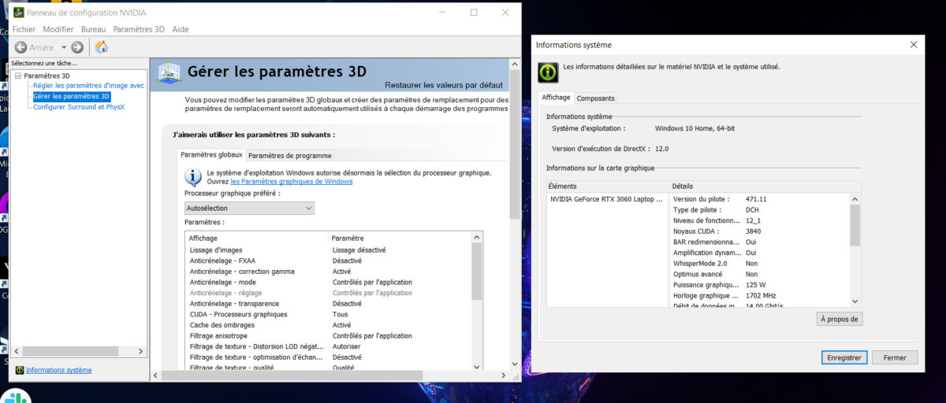The height and width of the screenshot is (403, 946).
Task: Open Paramètres graphiques de Windows link
Action: click(x=292, y=182)
